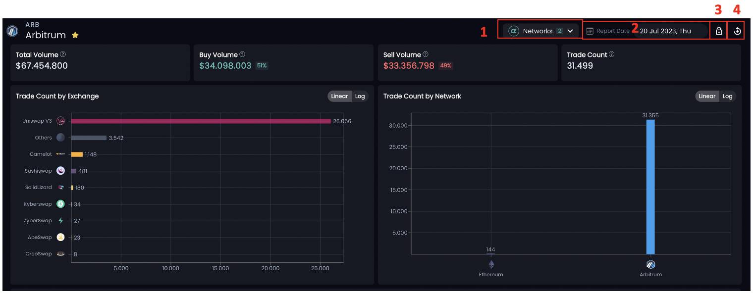Click the Ethereum network icon on chart axis
The image size is (753, 294).
tap(491, 264)
